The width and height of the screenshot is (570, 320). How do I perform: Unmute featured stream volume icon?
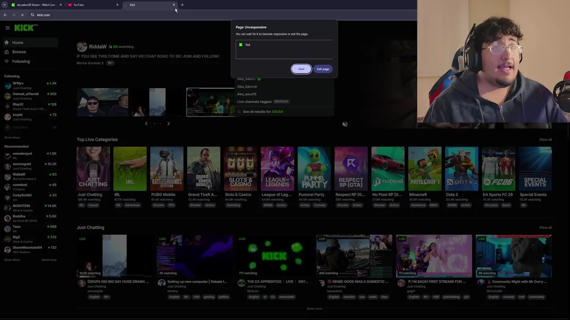click(345, 124)
